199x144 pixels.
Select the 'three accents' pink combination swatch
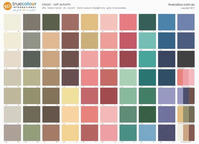pyautogui.click(x=186, y=77)
